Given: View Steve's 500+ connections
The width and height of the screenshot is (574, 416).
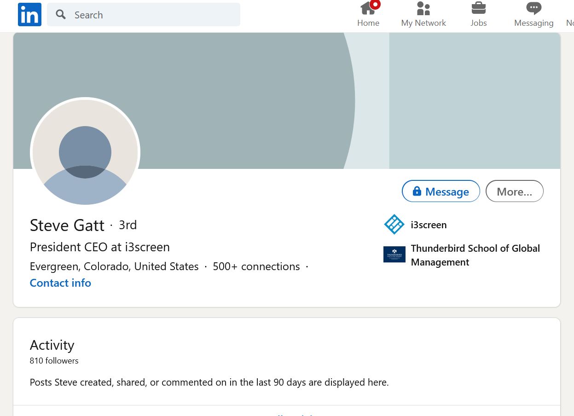Looking at the screenshot, I should click(256, 266).
